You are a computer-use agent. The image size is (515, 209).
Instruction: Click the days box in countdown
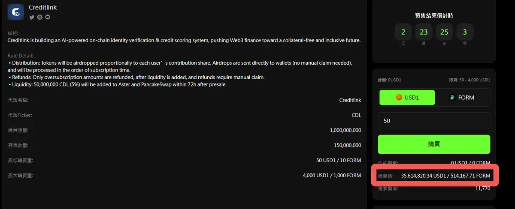coord(403,32)
